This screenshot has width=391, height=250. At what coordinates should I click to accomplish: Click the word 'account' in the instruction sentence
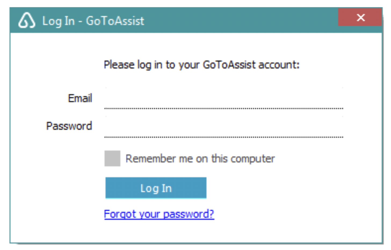click(278, 65)
